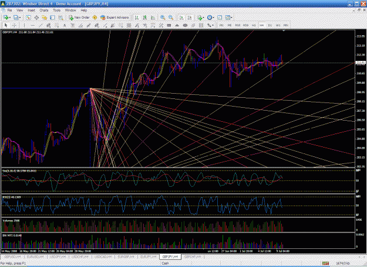Switch timeframe to M1
This screenshot has height=267, width=367.
coord(221,25)
